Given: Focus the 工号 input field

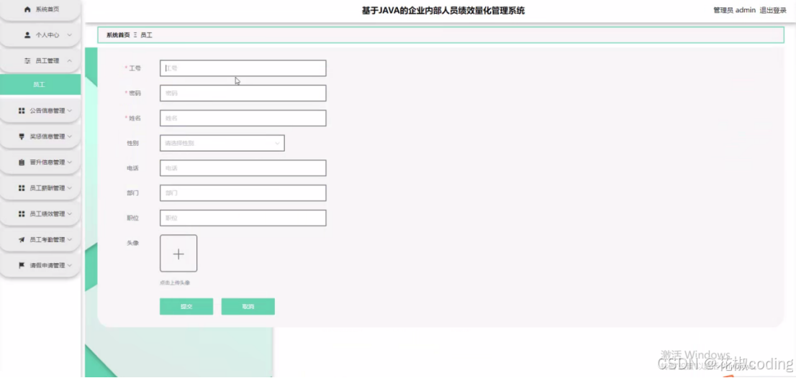Looking at the screenshot, I should (x=243, y=68).
